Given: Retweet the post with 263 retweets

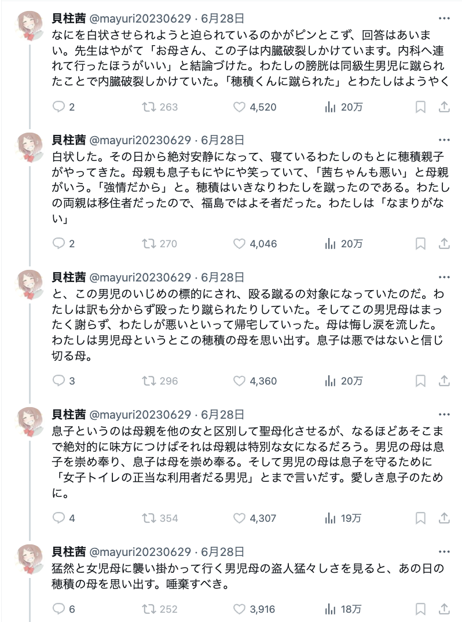Looking at the screenshot, I should pos(149,107).
